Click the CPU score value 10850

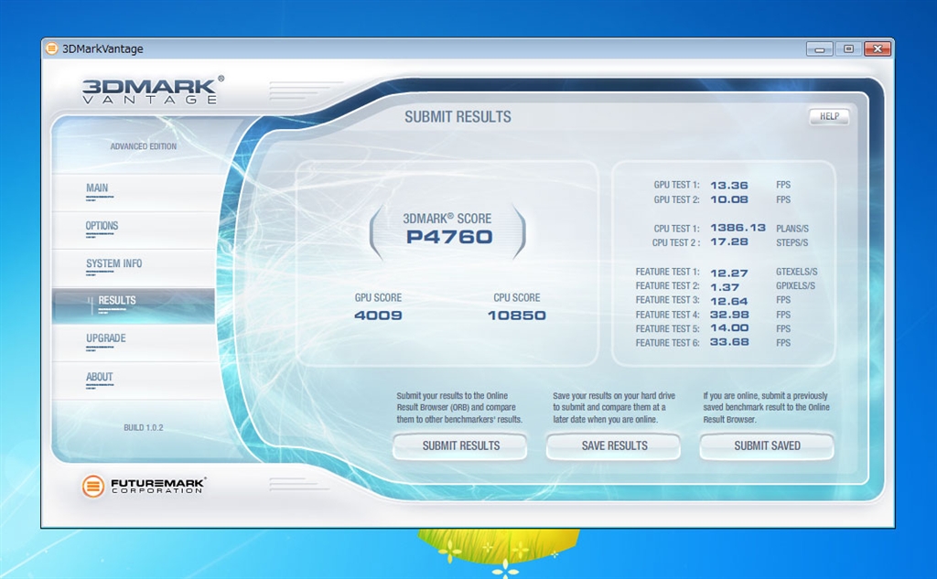(516, 316)
